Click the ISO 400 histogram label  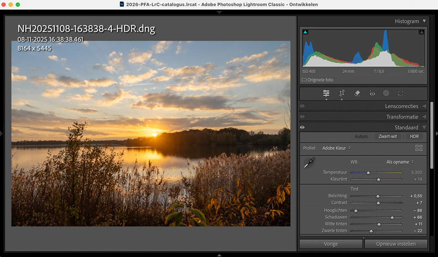click(309, 71)
